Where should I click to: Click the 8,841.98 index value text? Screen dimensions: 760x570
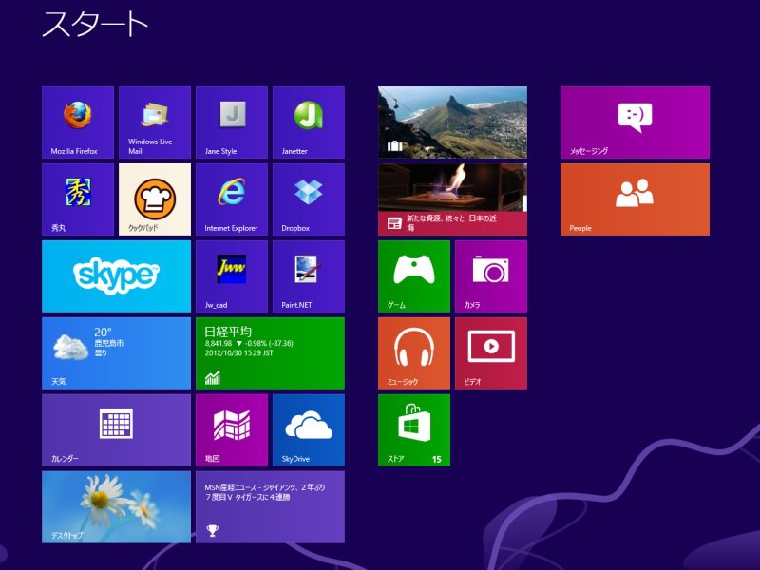(x=218, y=343)
